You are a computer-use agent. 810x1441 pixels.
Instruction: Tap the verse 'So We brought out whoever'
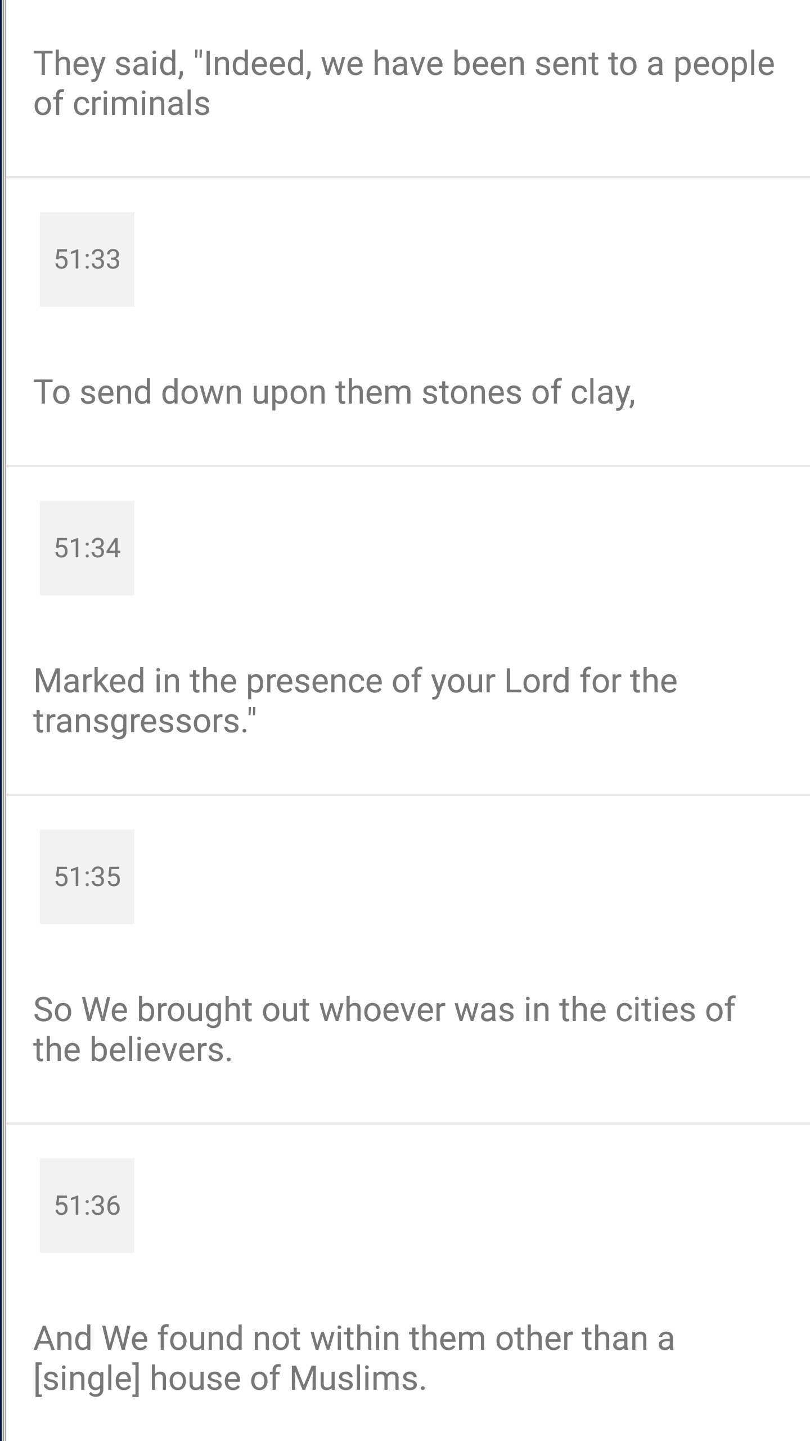pos(384,1030)
